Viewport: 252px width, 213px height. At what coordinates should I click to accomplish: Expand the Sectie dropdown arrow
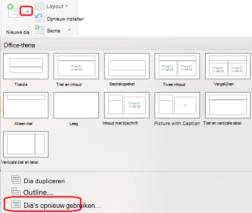pos(69,30)
